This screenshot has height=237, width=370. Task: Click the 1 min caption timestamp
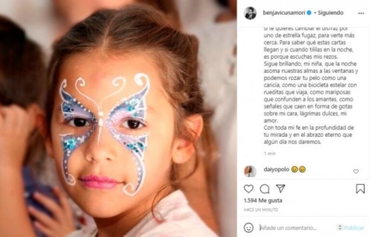[x=270, y=153]
